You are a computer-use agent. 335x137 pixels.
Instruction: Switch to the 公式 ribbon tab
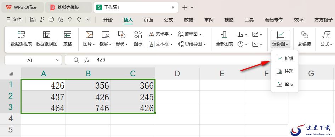coord(169,20)
